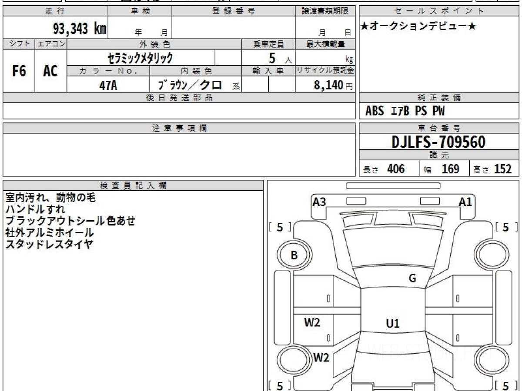Select the 純正装備 header
This screenshot has width=522, height=391.
[439, 98]
